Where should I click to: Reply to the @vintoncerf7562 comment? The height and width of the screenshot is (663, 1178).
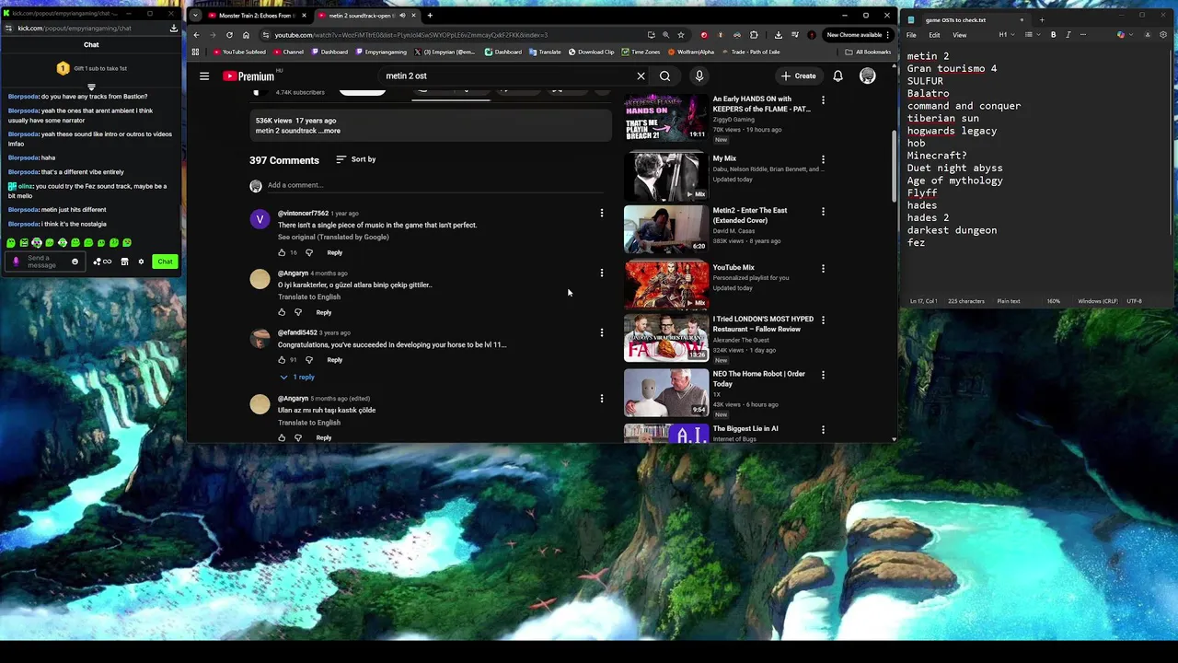pyautogui.click(x=334, y=252)
